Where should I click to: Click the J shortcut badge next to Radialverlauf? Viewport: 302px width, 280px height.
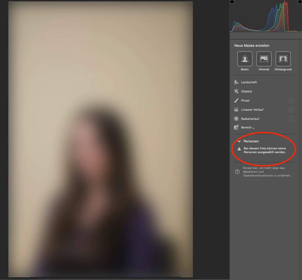291,119
